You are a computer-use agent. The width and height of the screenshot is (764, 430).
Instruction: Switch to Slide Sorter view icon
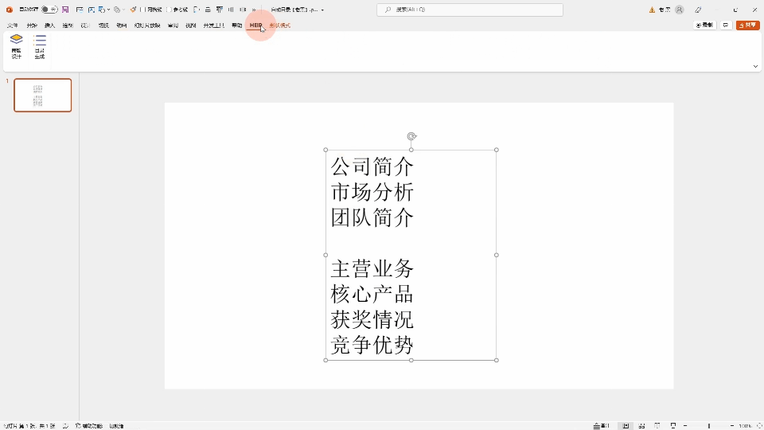(641, 425)
